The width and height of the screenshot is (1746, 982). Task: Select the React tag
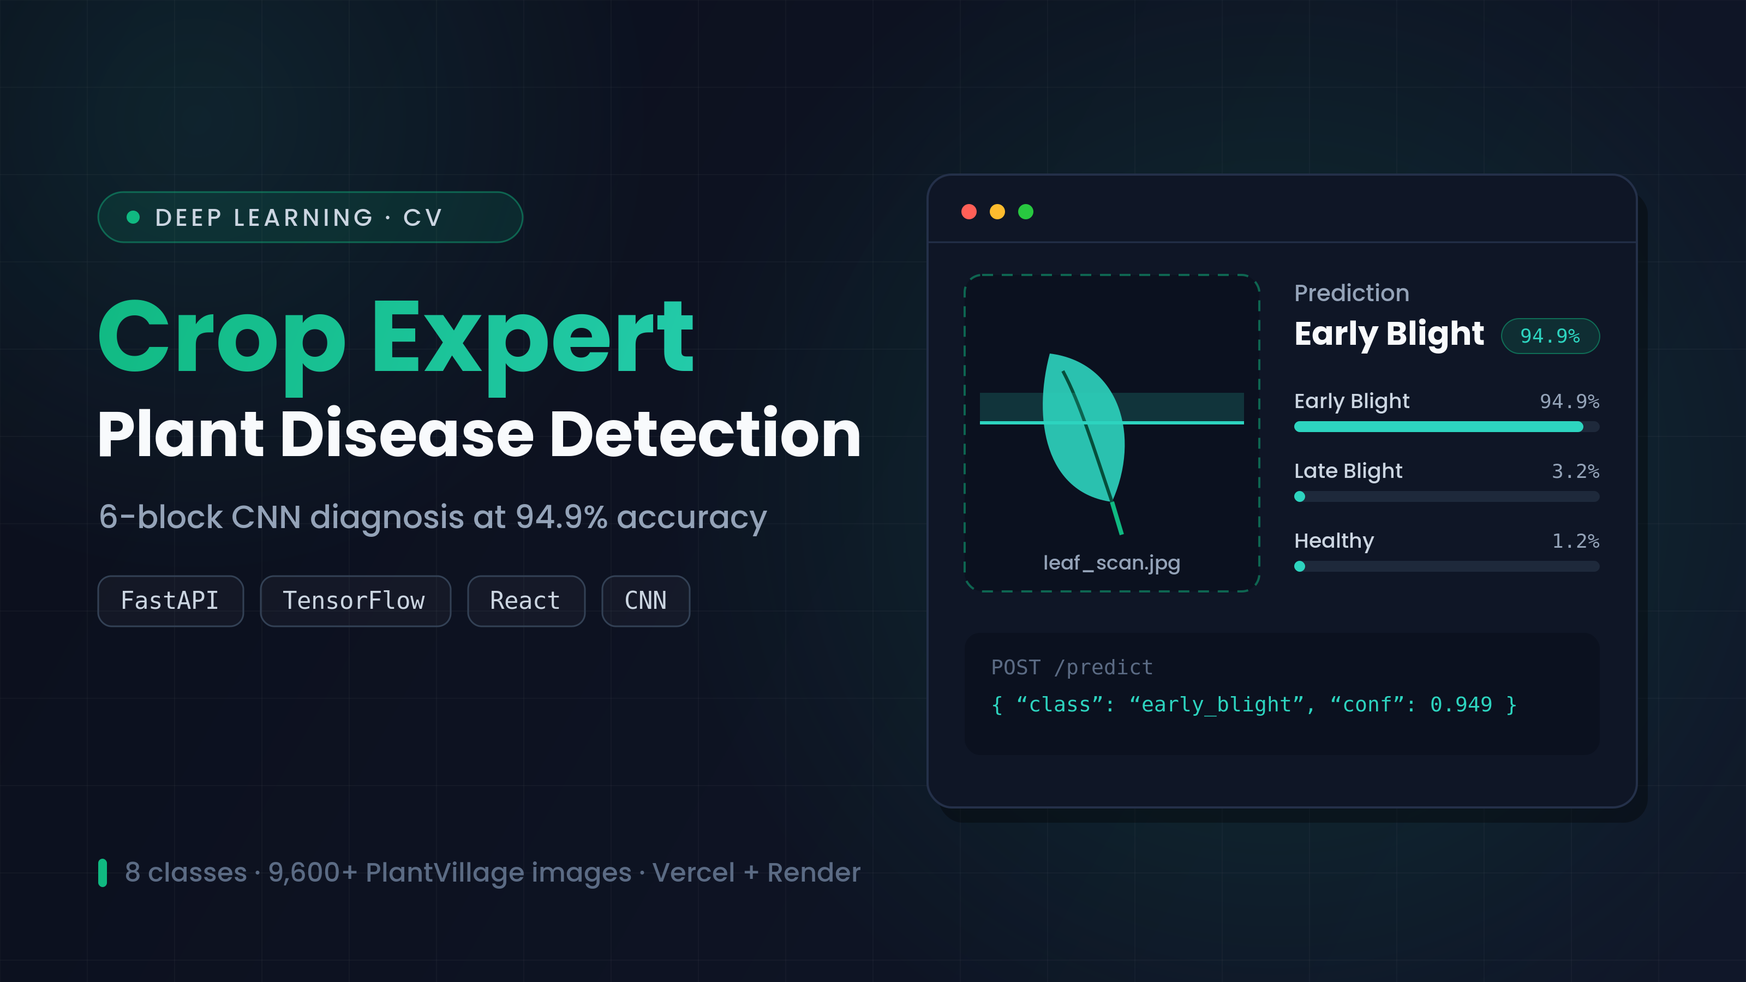(x=526, y=601)
